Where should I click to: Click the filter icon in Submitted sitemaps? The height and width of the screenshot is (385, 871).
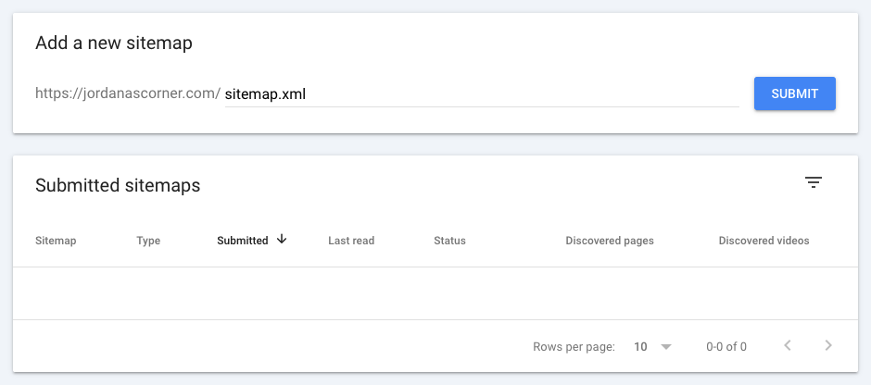coord(814,182)
